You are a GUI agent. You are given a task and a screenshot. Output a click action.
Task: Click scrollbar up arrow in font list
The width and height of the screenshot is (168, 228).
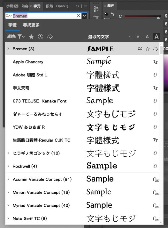coord(161,44)
